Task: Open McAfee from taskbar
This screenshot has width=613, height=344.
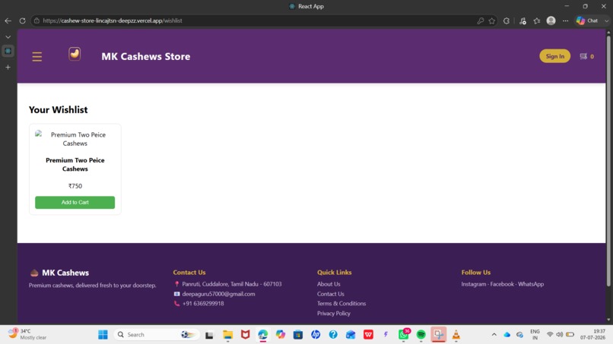Action: click(x=245, y=335)
